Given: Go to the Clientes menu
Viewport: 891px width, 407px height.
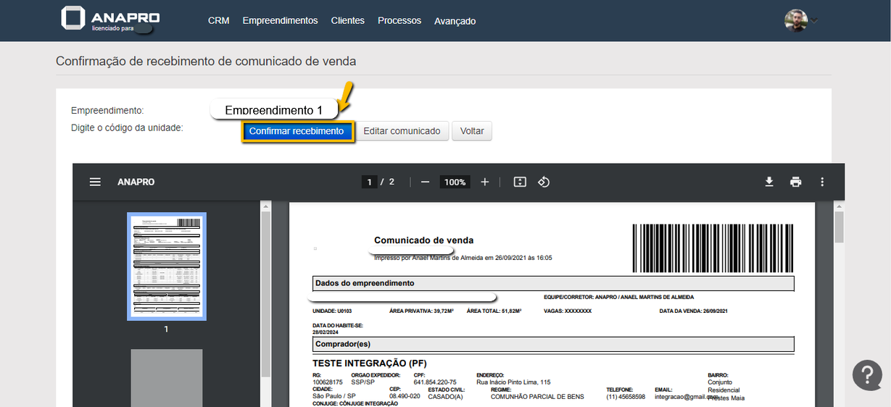Looking at the screenshot, I should coord(347,21).
